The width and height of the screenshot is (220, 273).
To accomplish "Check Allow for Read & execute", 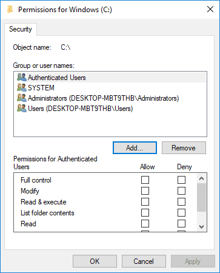I will point(145,201).
